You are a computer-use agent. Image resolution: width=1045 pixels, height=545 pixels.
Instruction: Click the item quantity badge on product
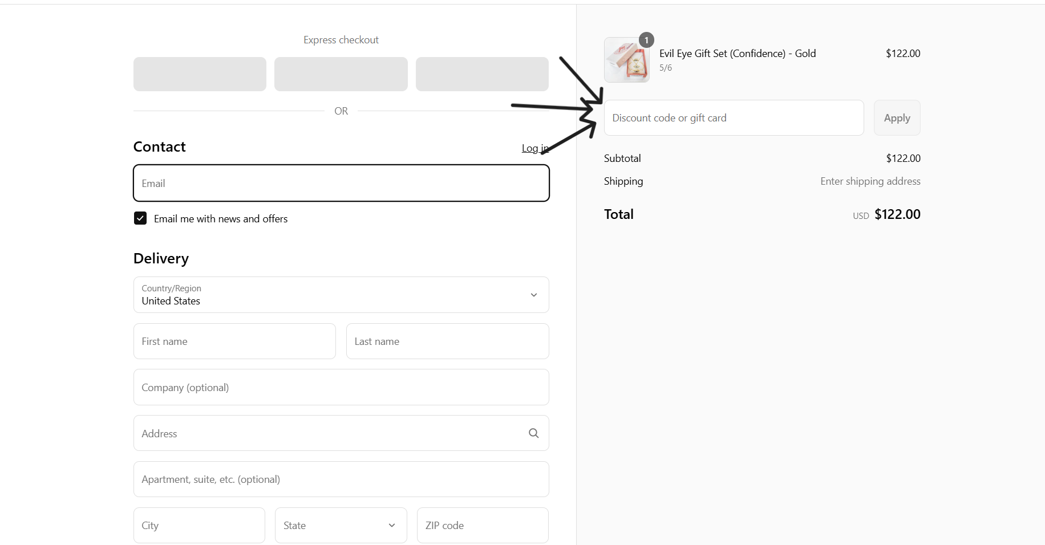646,40
